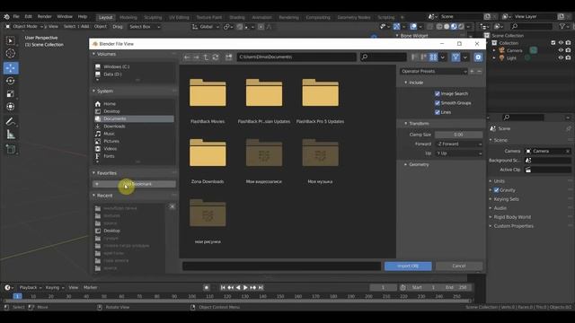Click the file path field

(x=296, y=57)
